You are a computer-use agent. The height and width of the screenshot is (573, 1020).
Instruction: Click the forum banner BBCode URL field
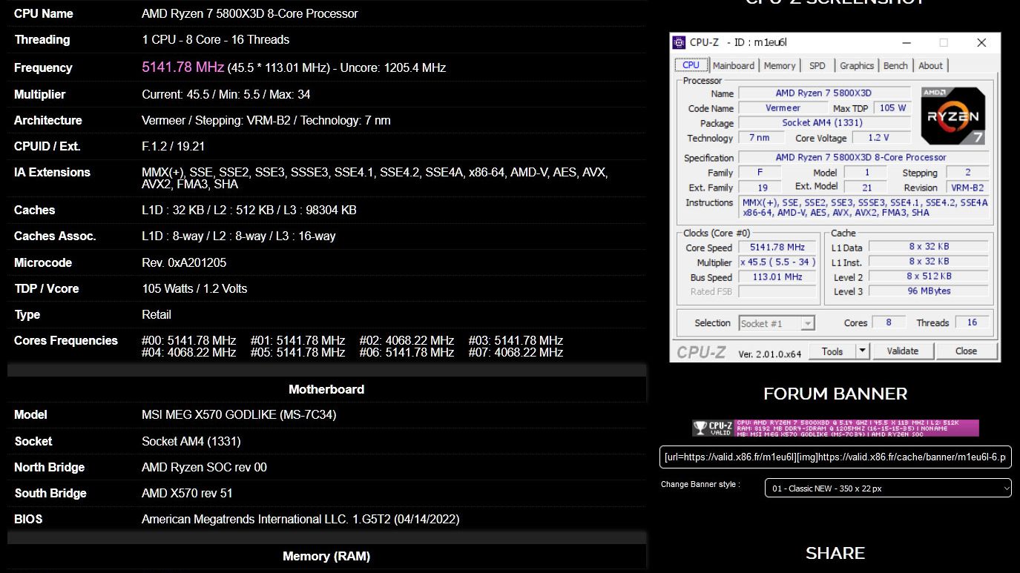(x=835, y=457)
